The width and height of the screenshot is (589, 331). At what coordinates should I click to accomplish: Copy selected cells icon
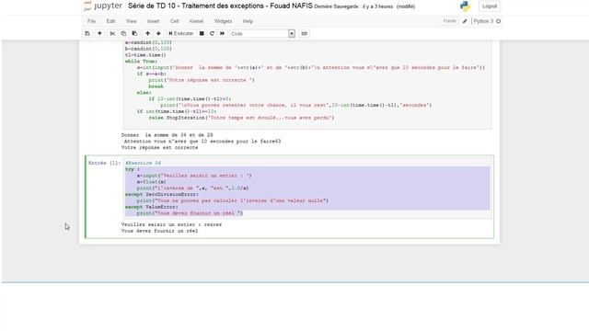(123, 33)
